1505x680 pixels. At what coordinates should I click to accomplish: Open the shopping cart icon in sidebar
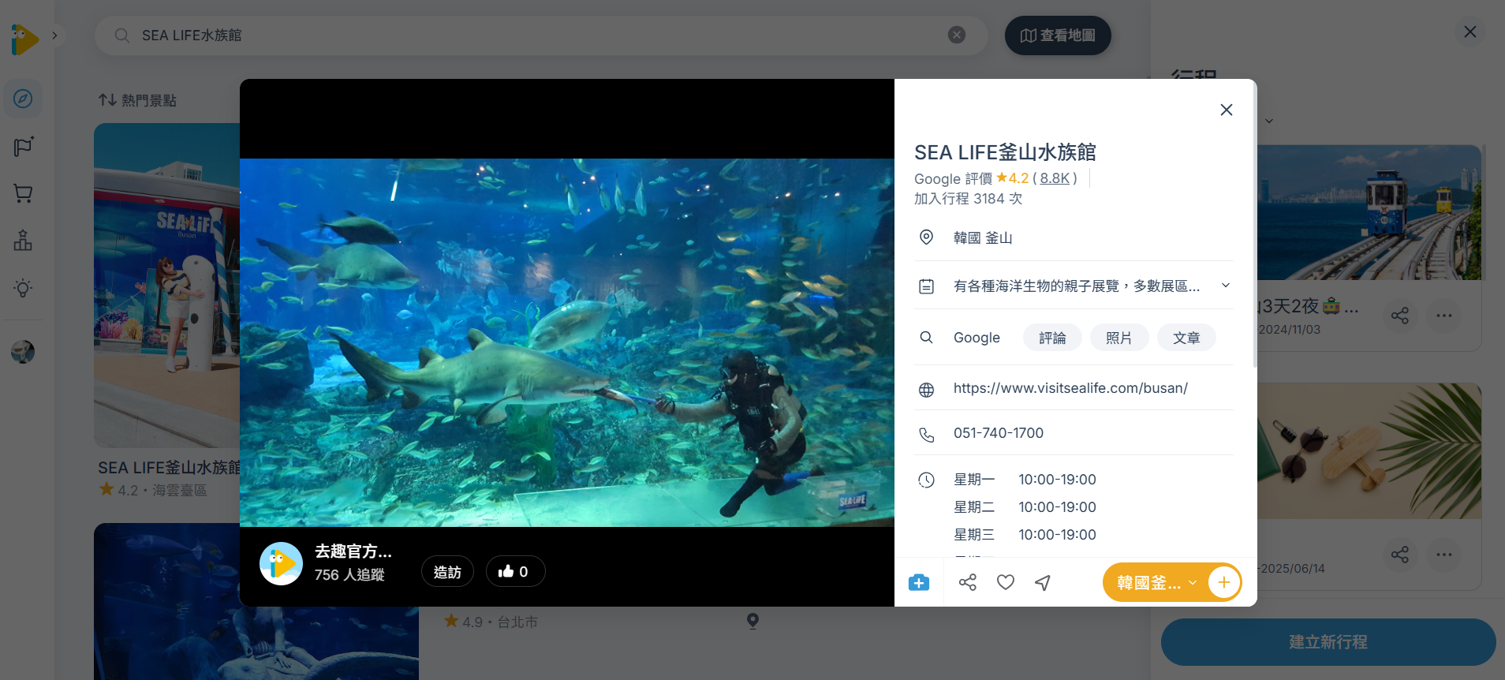click(24, 193)
